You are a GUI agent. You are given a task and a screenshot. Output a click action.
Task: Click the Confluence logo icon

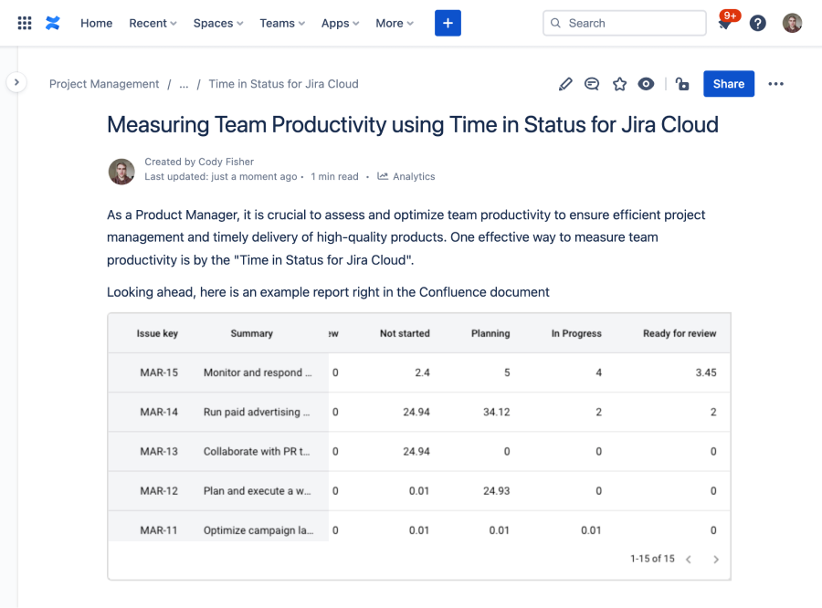pos(53,23)
